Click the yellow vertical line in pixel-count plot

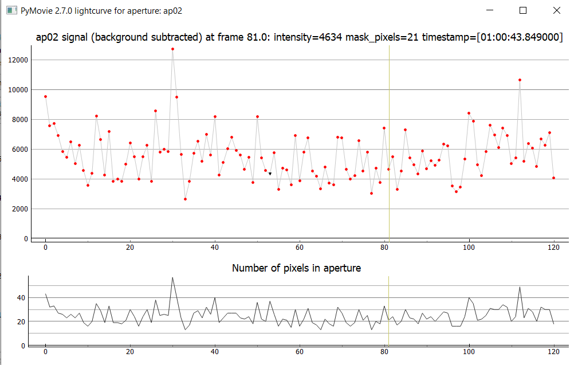click(389, 309)
